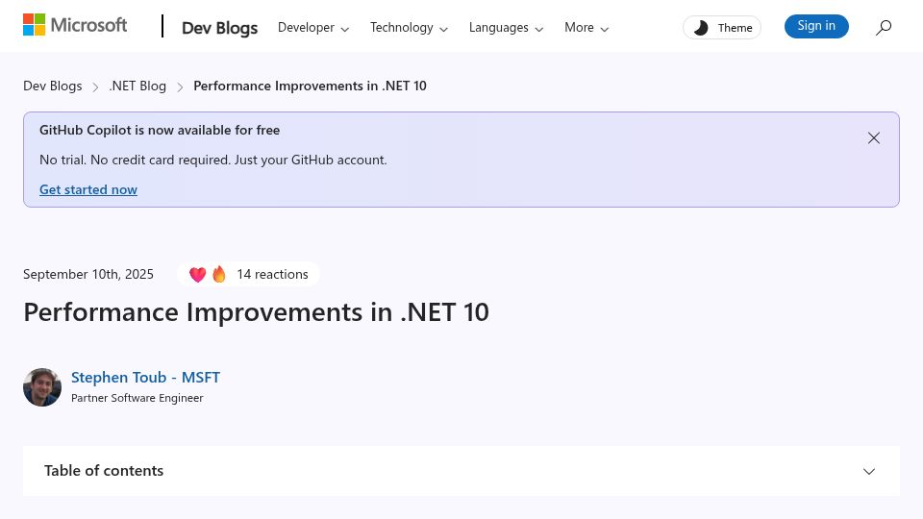Go to Dev Blogs home title

219,28
